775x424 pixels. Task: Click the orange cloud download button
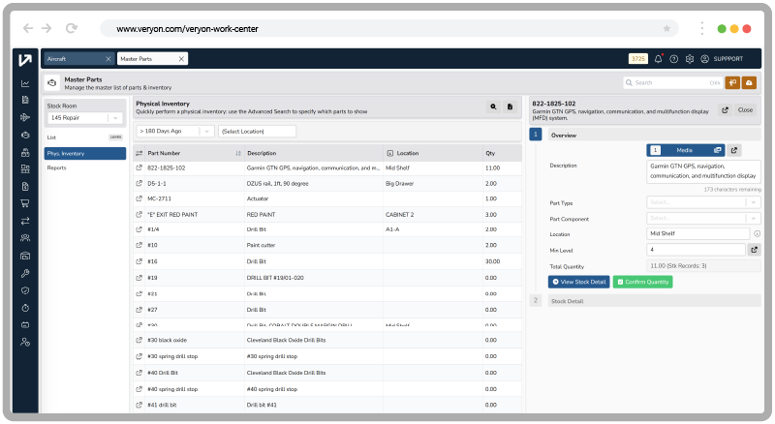pyautogui.click(x=749, y=82)
